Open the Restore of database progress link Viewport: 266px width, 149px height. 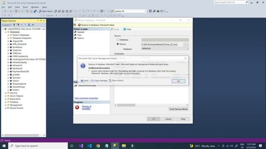[x=86, y=108]
